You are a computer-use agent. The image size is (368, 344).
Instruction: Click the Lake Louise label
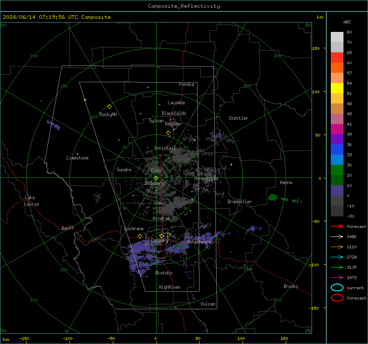[x=31, y=201]
